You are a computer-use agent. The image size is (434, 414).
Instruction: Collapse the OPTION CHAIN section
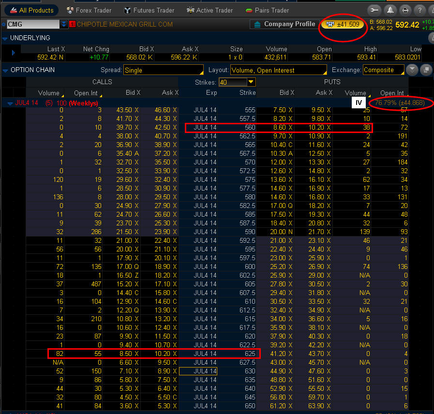coord(5,70)
